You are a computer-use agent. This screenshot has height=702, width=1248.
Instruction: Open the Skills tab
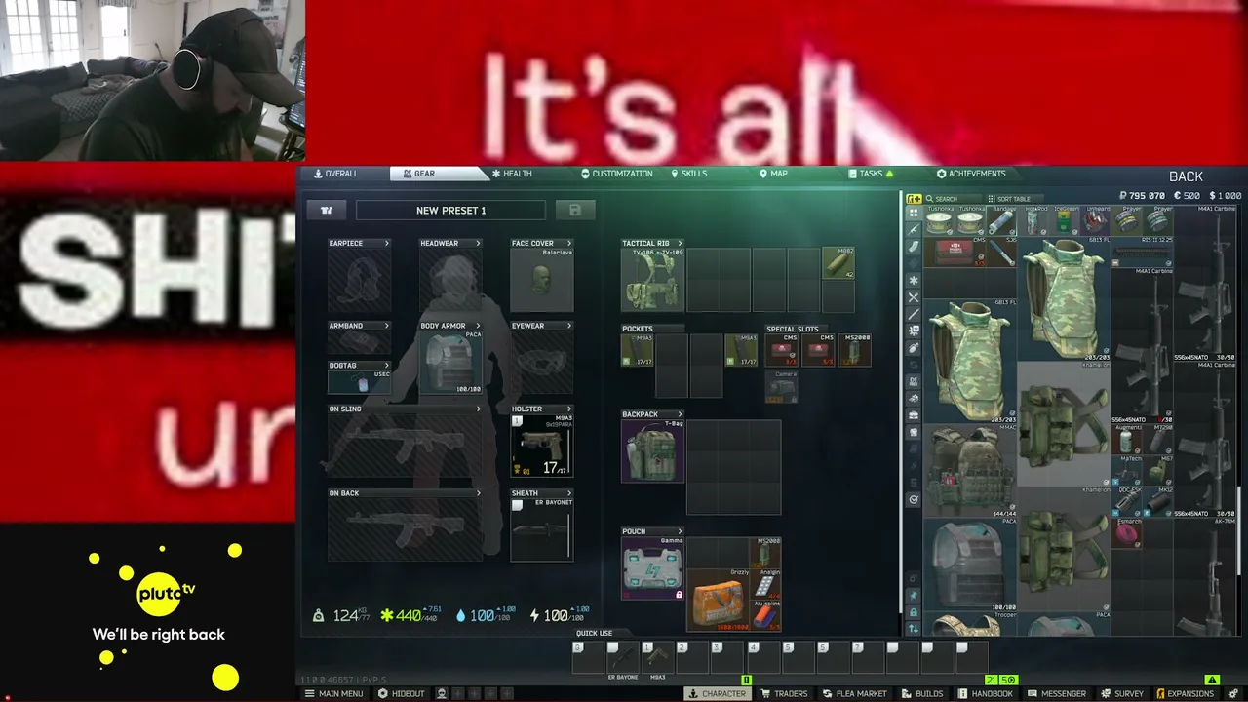[689, 174]
